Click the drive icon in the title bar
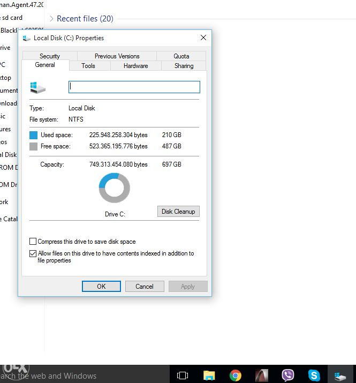Screen dimensions: 356x383 point(26,38)
